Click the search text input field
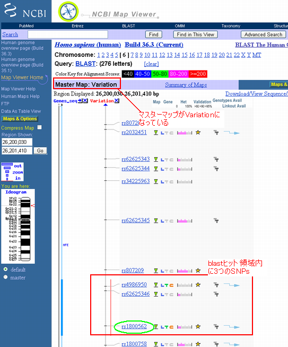288x347 pixels. (x=68, y=34)
